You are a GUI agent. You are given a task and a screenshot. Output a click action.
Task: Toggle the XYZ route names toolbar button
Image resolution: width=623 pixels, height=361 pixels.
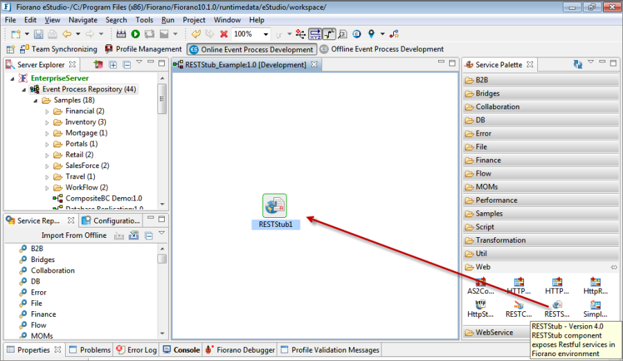pos(315,34)
